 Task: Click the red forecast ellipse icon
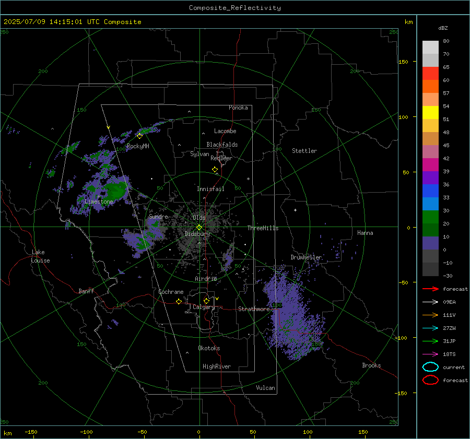(430, 380)
